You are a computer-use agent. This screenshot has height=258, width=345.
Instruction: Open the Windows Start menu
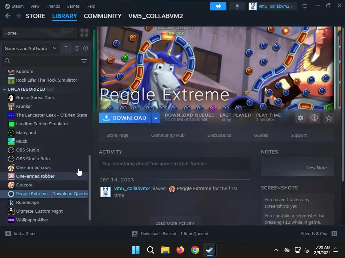coord(135,250)
